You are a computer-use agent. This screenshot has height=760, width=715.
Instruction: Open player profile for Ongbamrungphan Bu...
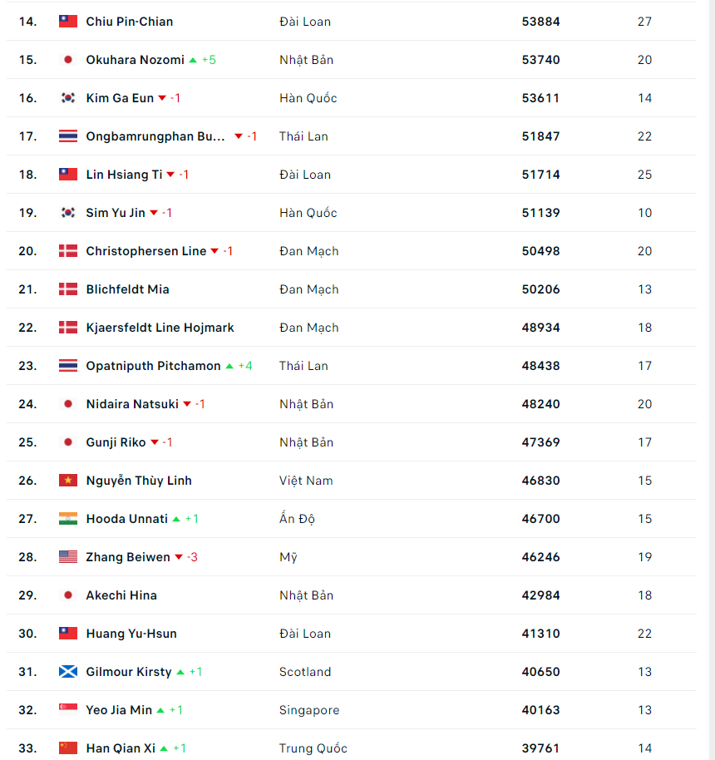[155, 136]
